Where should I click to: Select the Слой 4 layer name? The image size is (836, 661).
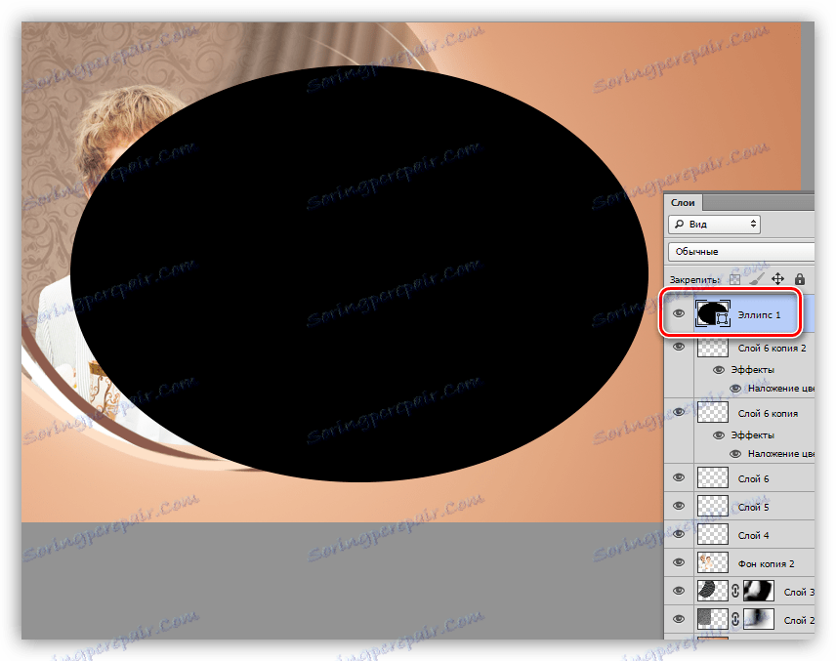[753, 536]
